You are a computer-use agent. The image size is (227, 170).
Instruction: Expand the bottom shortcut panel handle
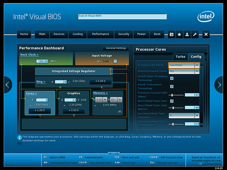pos(113,153)
